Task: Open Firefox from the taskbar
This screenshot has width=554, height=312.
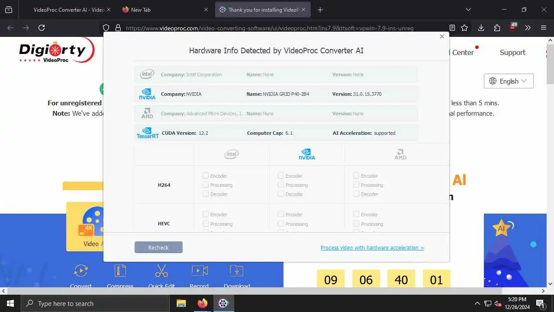Action: point(202,303)
